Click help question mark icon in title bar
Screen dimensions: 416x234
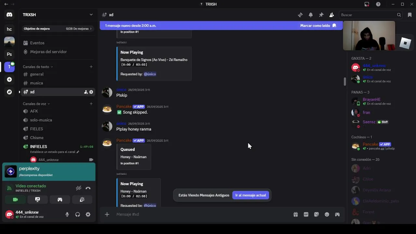click(378, 4)
